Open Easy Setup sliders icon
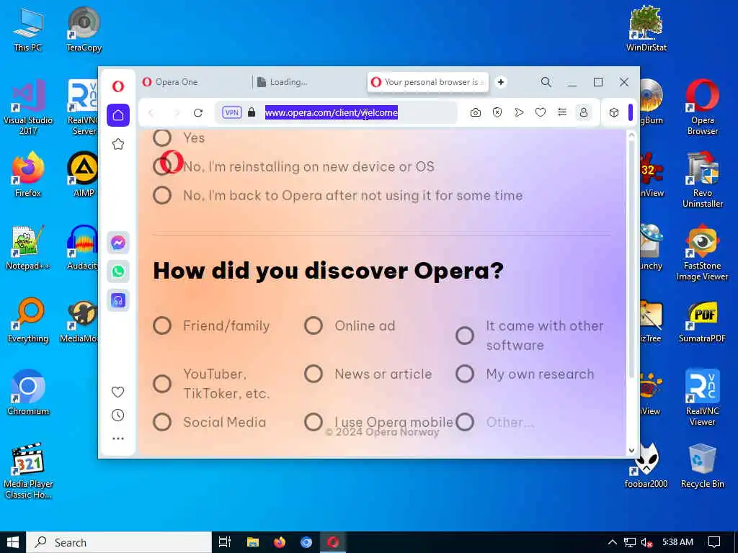This screenshot has height=553, width=738. 562,112
